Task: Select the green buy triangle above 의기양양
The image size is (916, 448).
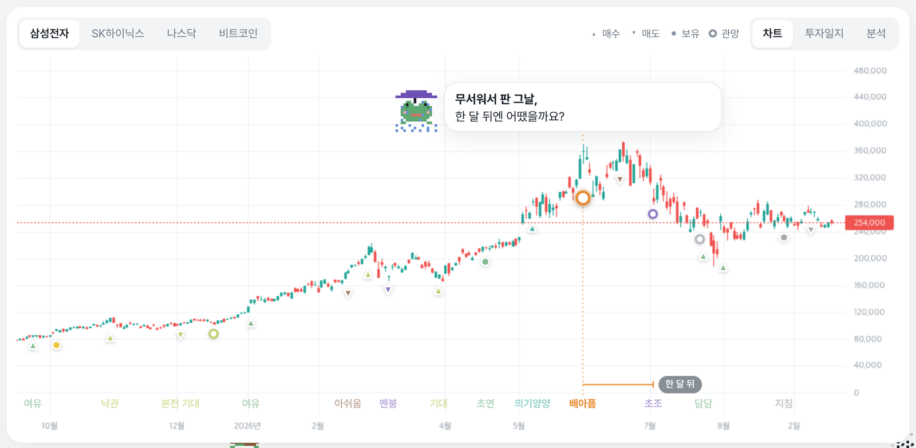Action: (x=532, y=229)
